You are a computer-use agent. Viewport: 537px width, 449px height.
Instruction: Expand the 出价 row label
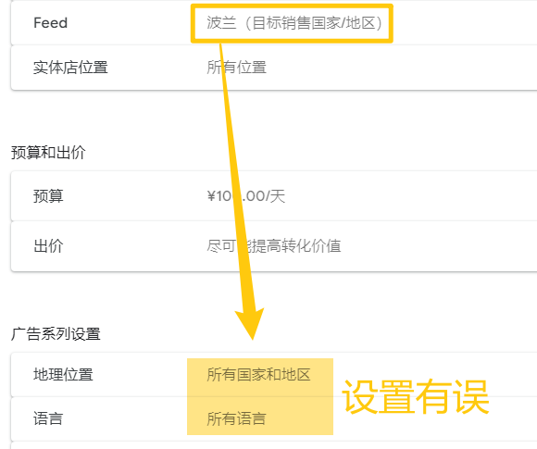click(48, 246)
